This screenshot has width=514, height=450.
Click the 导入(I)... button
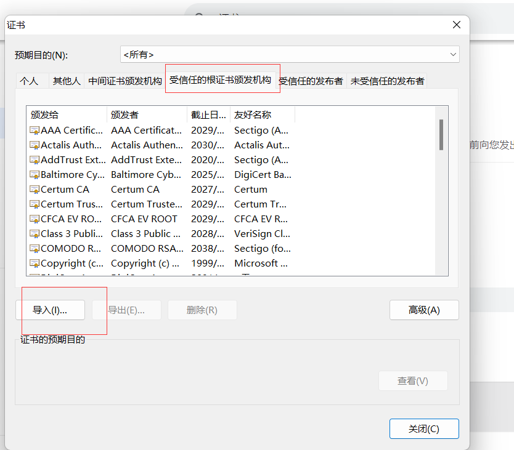(x=50, y=310)
